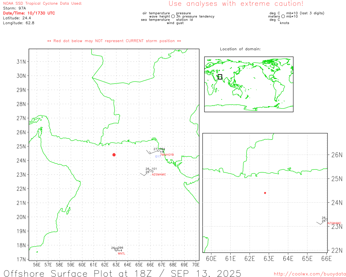Click the 'mb*10 (last 3 digits)' legend text

click(x=305, y=13)
